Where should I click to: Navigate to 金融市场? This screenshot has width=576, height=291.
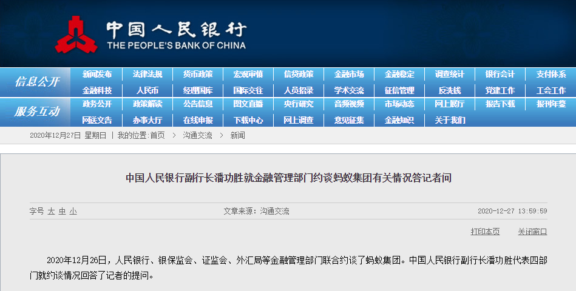click(x=349, y=74)
